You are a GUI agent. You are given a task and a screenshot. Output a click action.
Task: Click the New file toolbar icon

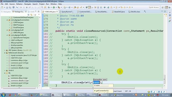point(2,7)
